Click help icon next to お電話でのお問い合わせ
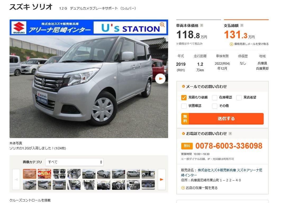Image resolution: width=285 pixels, height=203 pixels. coord(230,134)
